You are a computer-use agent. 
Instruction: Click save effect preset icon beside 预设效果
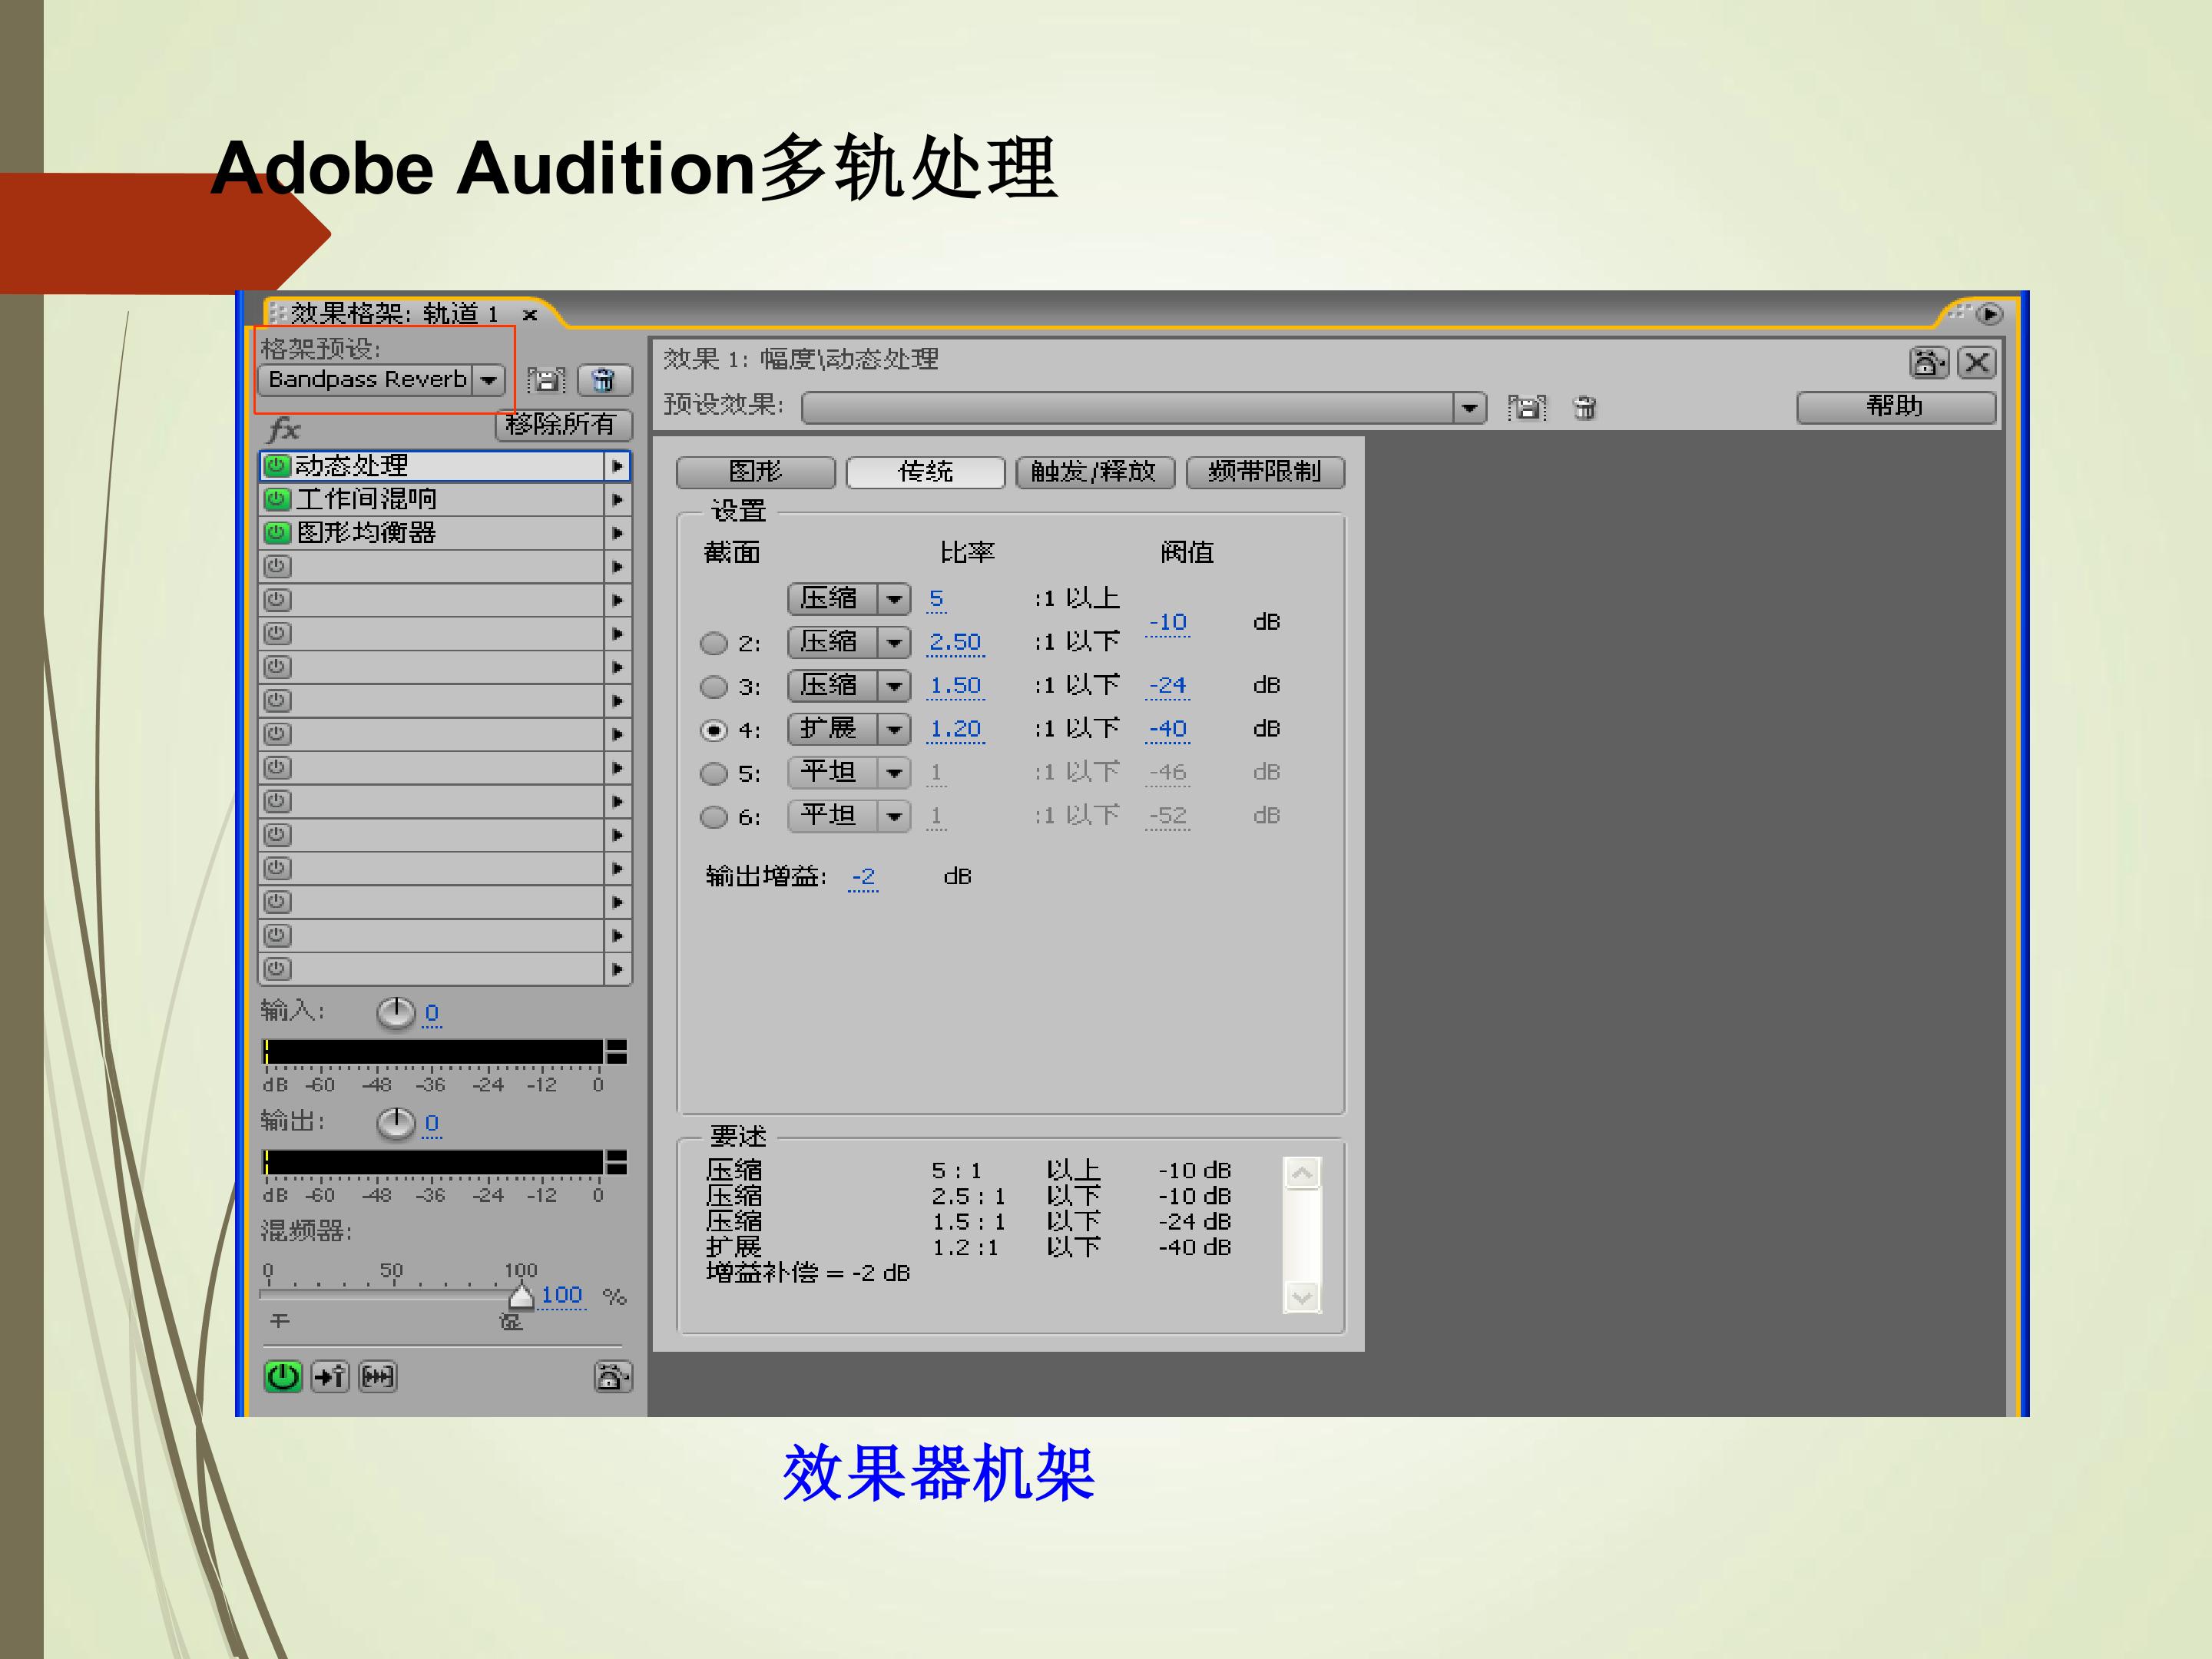click(x=1526, y=407)
